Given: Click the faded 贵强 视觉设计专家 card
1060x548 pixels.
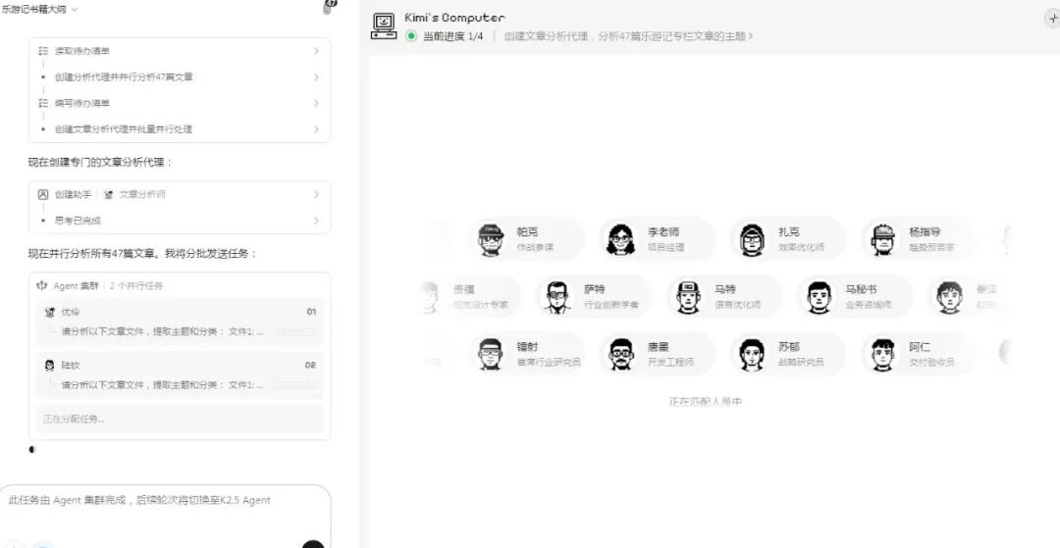Looking at the screenshot, I should click(469, 297).
